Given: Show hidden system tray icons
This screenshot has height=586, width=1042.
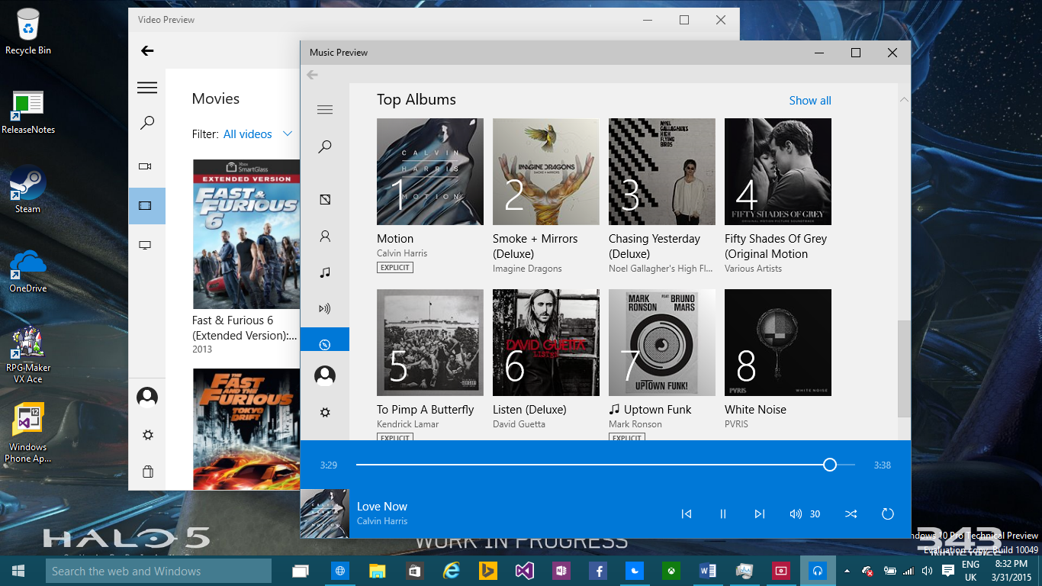Looking at the screenshot, I should coord(845,571).
